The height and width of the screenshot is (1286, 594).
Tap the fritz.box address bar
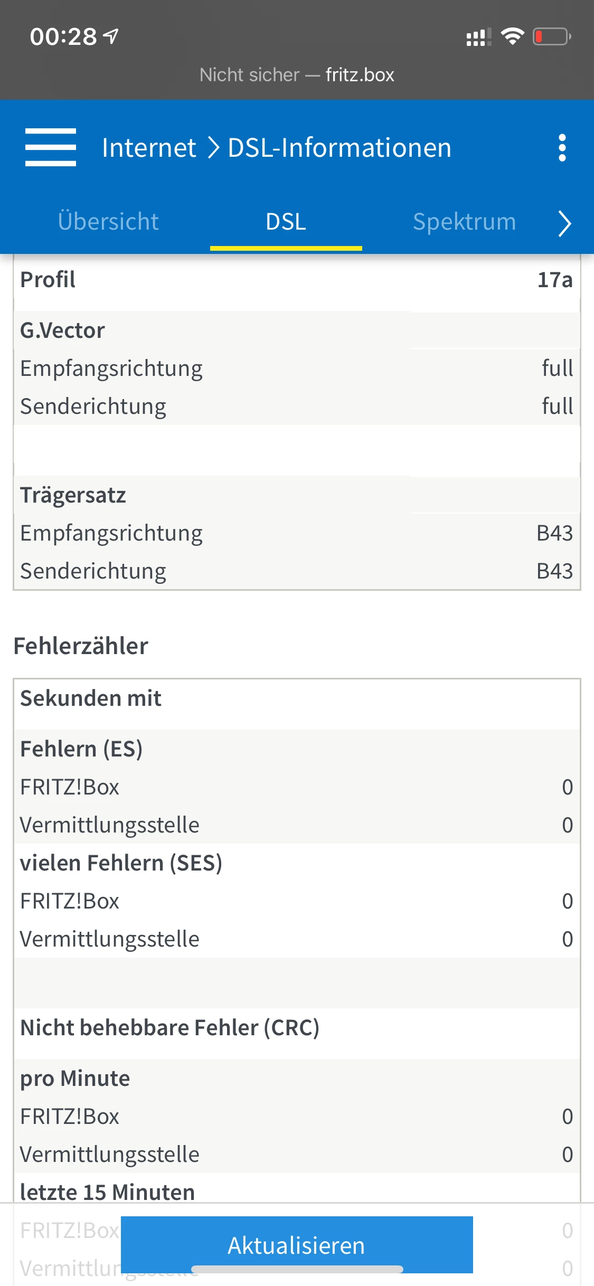point(297,75)
